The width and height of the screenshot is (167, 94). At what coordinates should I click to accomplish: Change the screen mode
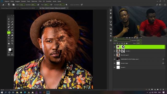tap(12, 55)
